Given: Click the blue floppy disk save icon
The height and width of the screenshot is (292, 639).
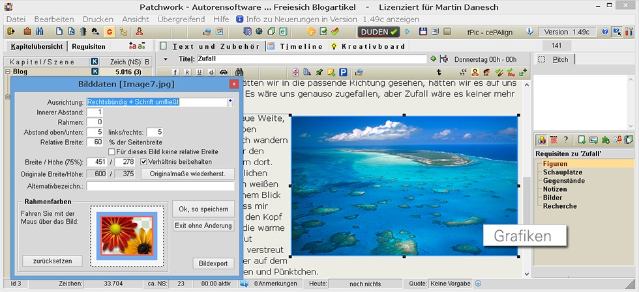Looking at the screenshot, I should (423, 31).
